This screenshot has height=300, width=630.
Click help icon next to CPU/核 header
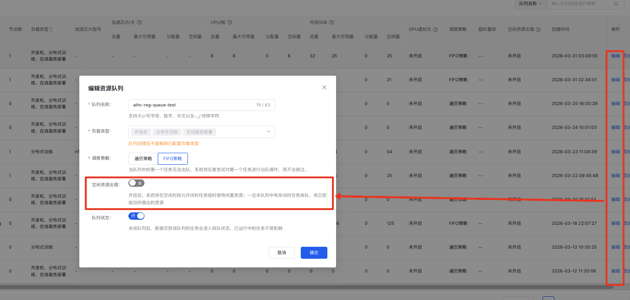(x=229, y=22)
